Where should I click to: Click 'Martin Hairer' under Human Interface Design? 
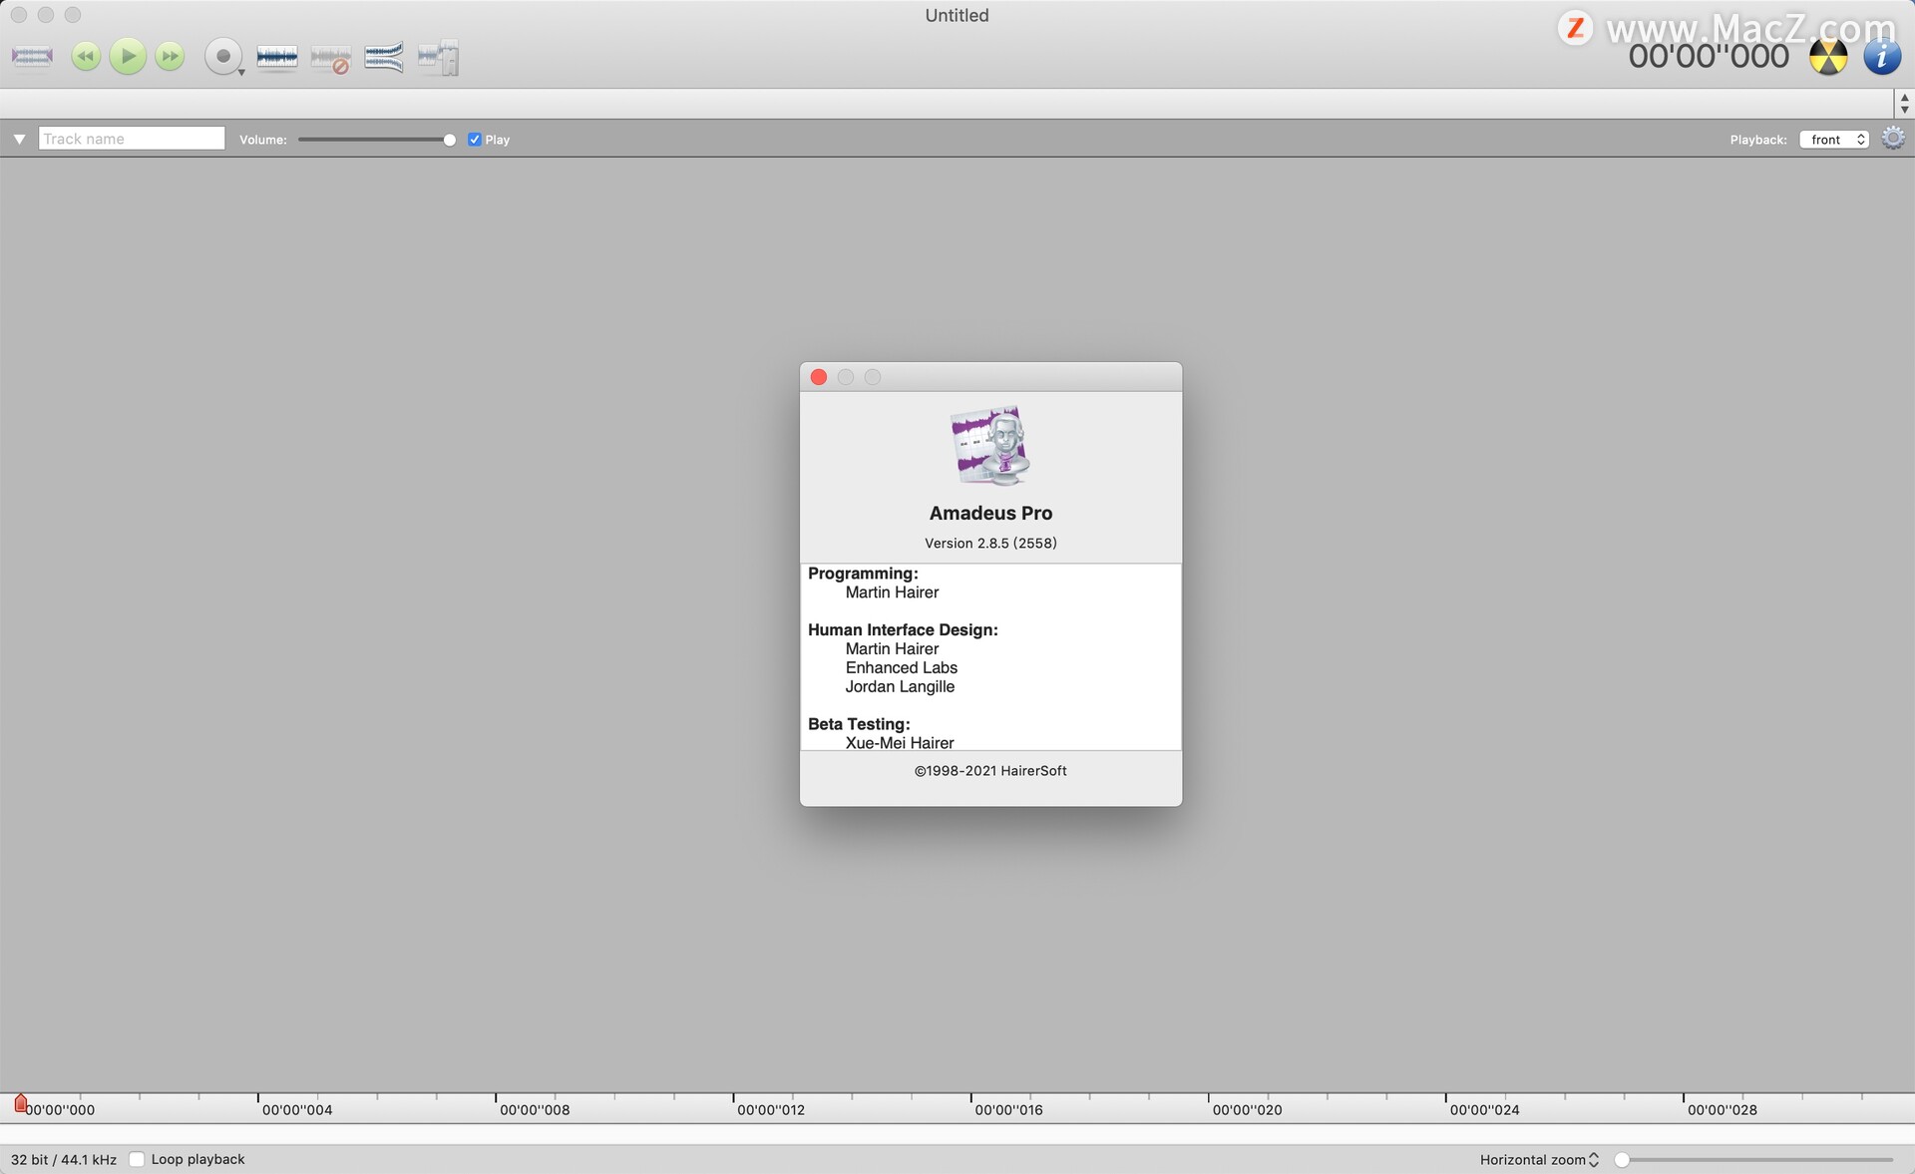coord(892,649)
